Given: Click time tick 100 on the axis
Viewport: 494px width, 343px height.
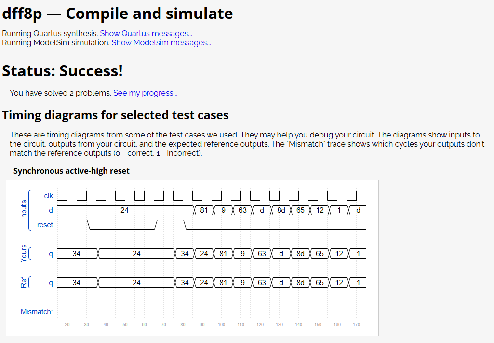Looking at the screenshot, I should point(222,324).
